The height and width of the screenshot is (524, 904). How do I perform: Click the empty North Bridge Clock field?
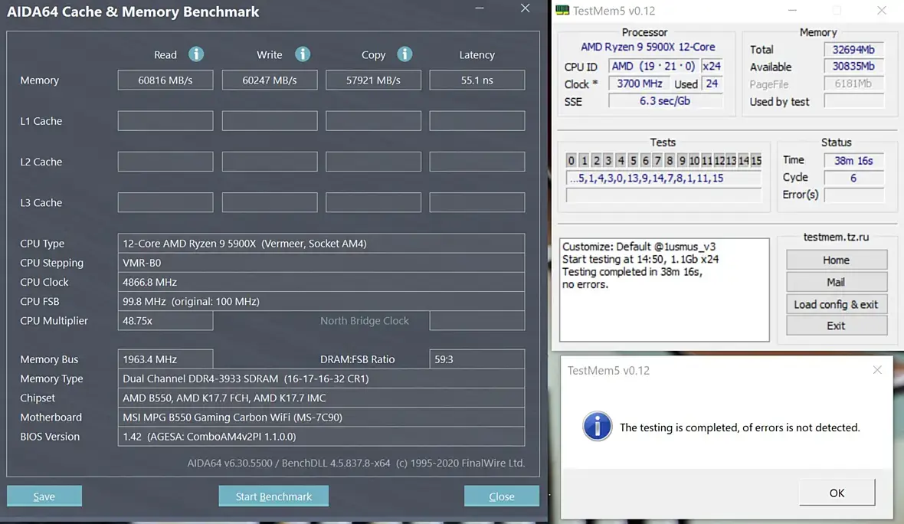point(477,320)
